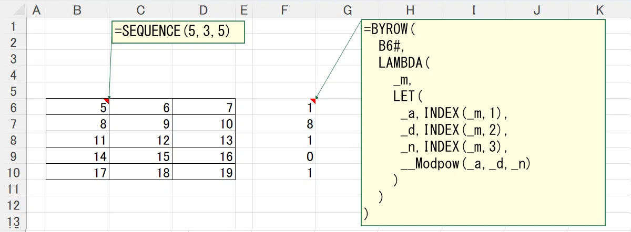Image resolution: width=631 pixels, height=232 pixels.
Task: Click cell F9 showing result 0
Action: tap(284, 156)
